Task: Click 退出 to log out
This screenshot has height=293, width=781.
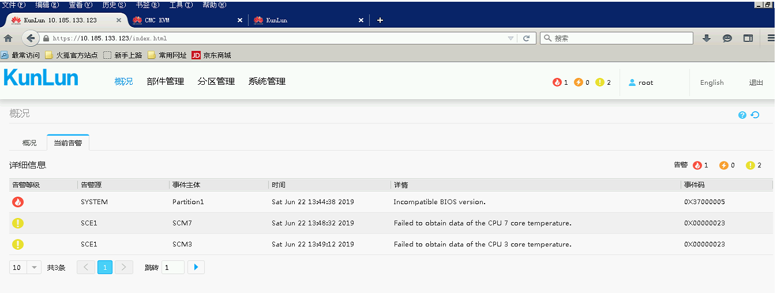Action: tap(756, 82)
